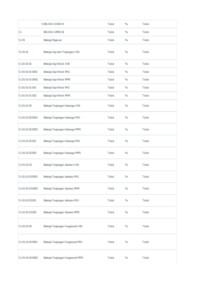Select account code 5.1.01.01.01.0001

[x=28, y=72]
